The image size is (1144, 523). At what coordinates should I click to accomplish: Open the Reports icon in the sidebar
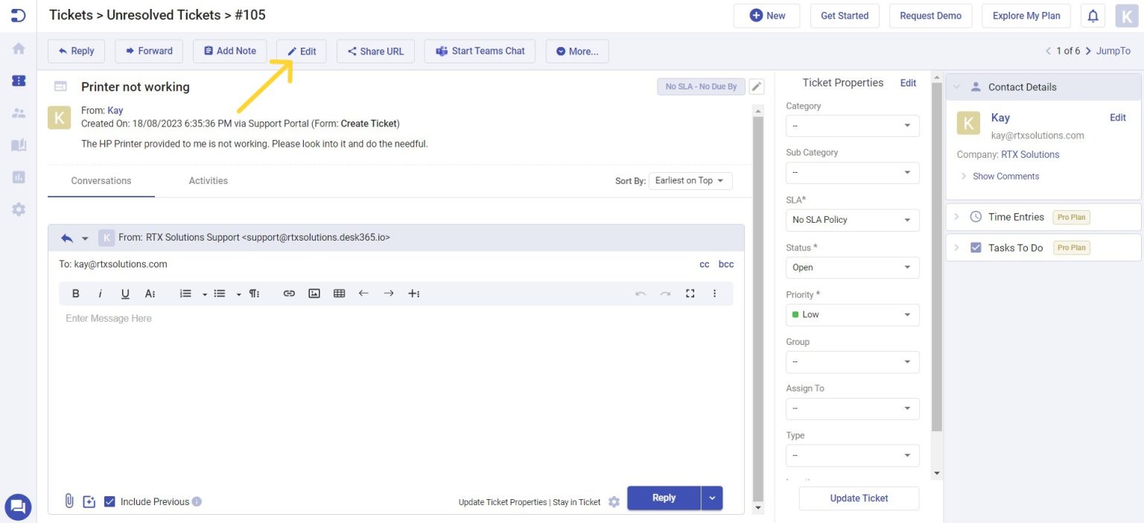(19, 177)
